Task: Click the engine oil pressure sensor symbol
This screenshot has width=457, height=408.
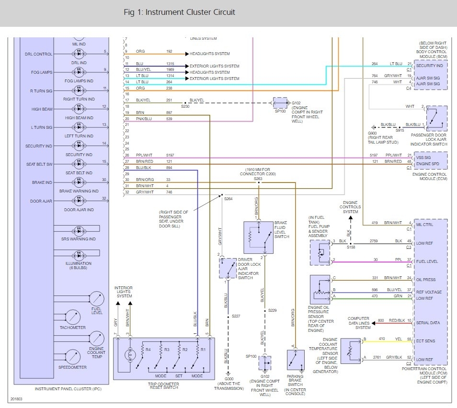Action: 320,290
